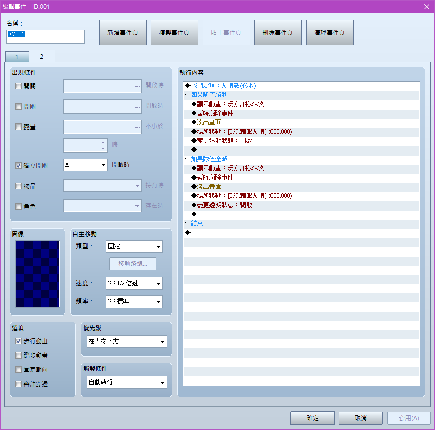
Task: Click the 刪除事件頁 button
Action: tap(278, 33)
